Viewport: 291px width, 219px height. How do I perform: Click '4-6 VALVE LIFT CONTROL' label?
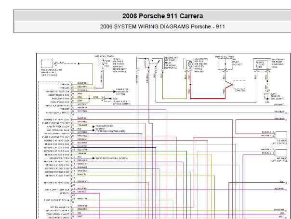coord(280,160)
